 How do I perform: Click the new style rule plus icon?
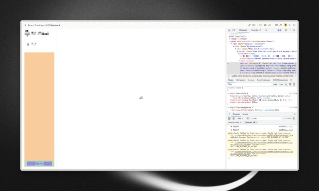pyautogui.click(x=286, y=85)
